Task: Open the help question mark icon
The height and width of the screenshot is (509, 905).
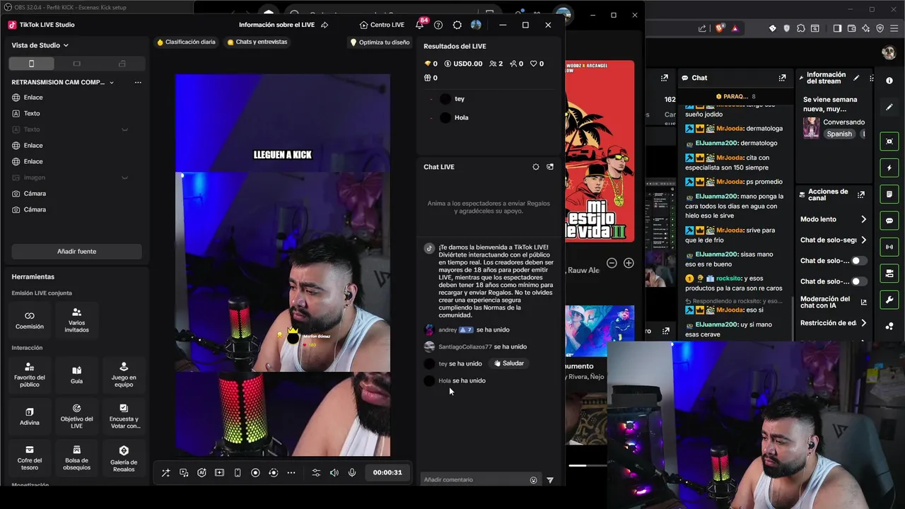Action: [438, 25]
